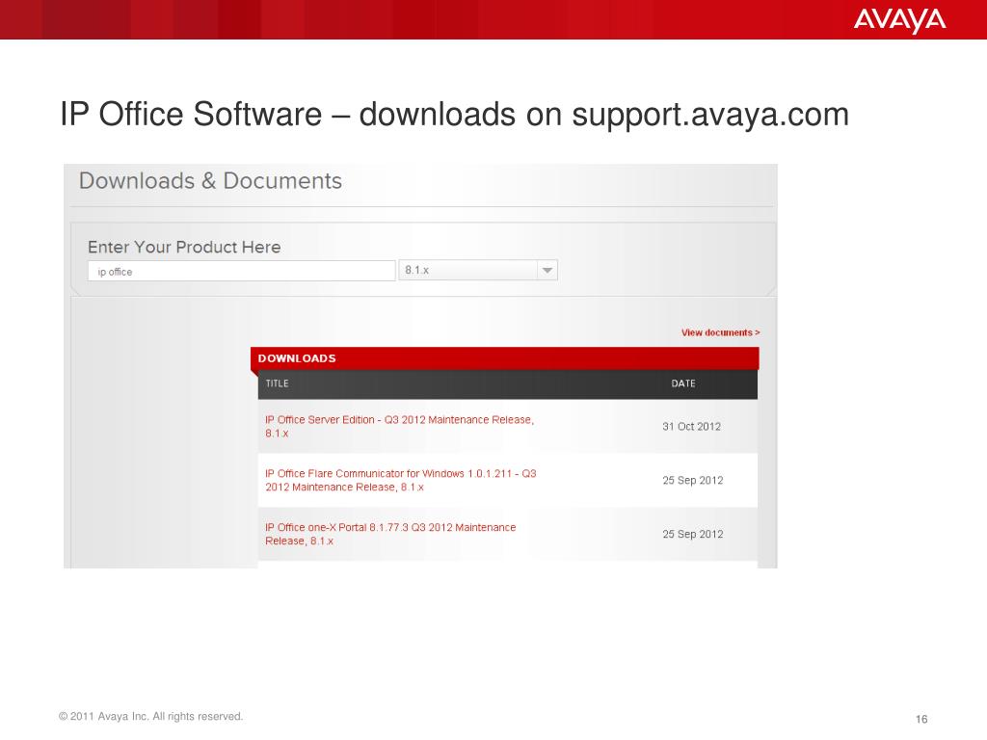Open the 8.1.x release dropdown
The height and width of the screenshot is (740, 987).
pos(478,270)
